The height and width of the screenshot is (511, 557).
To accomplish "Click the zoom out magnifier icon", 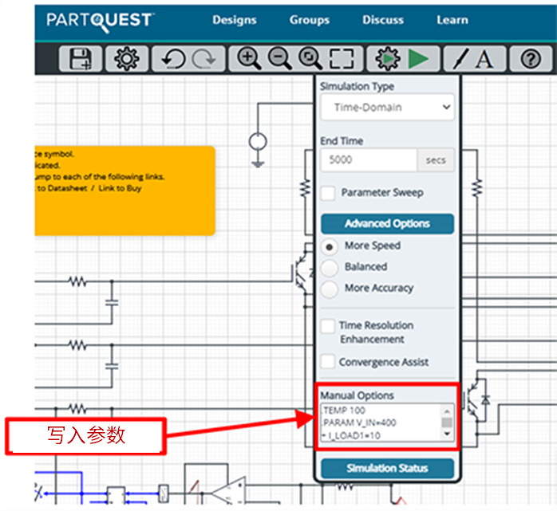I will [279, 59].
